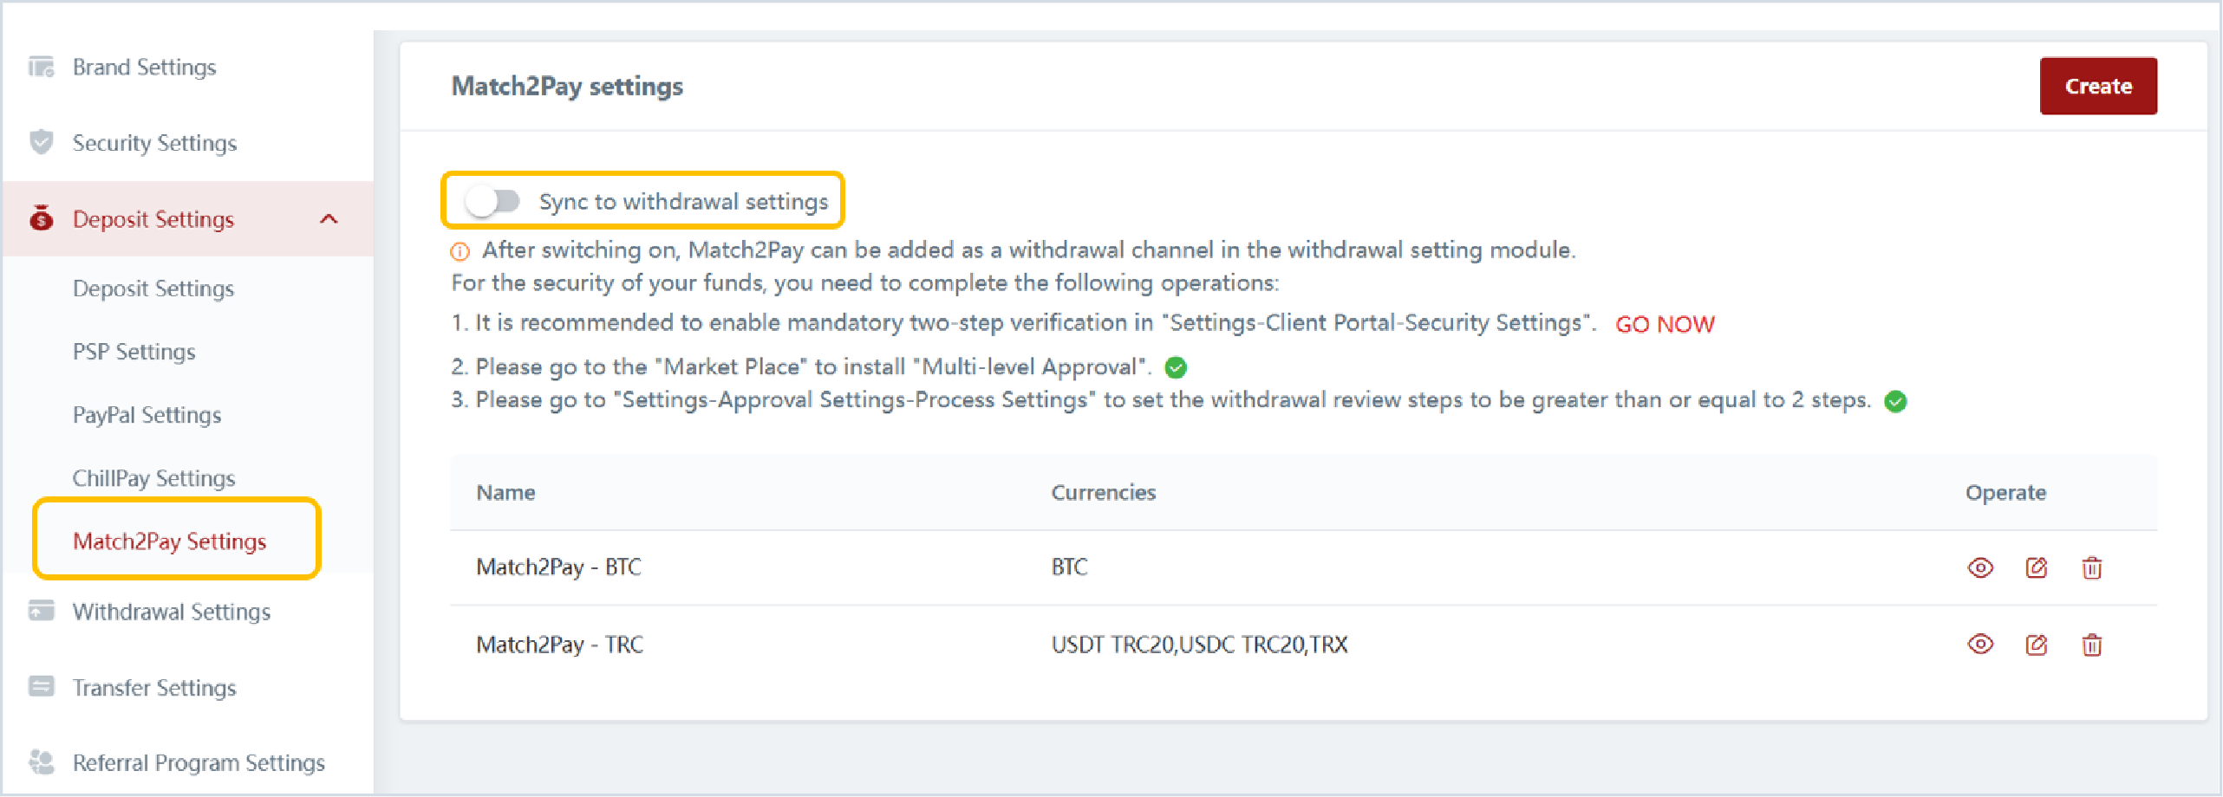Image resolution: width=2223 pixels, height=797 pixels.
Task: Click the Currencies column header
Action: point(1104,493)
